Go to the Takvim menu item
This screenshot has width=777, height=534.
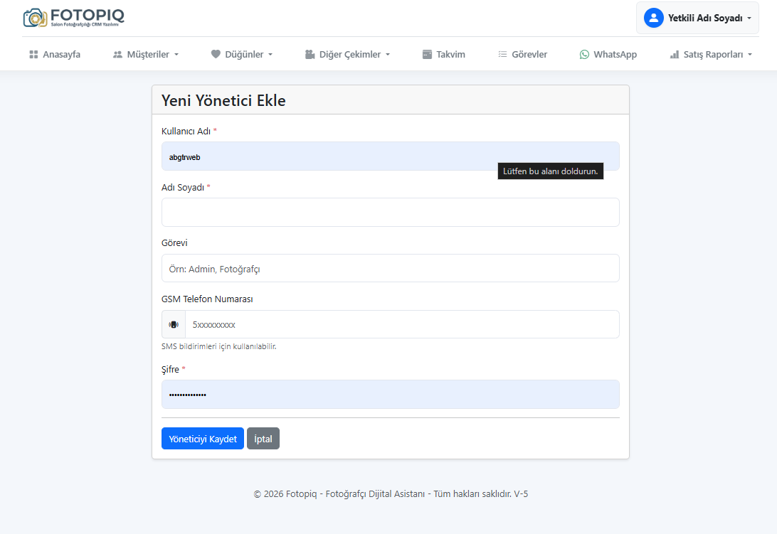(x=450, y=54)
